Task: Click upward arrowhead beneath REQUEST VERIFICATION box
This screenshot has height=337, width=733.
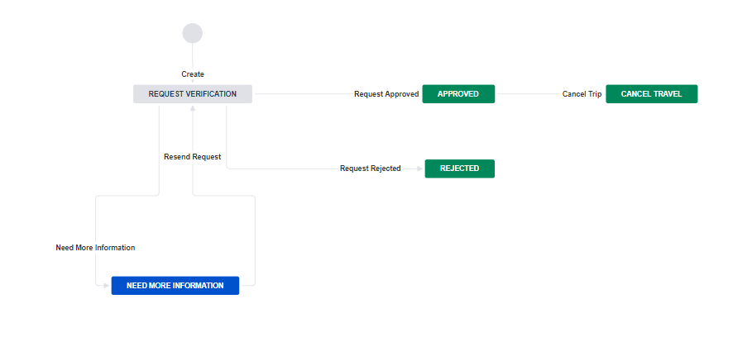Action: 193,108
